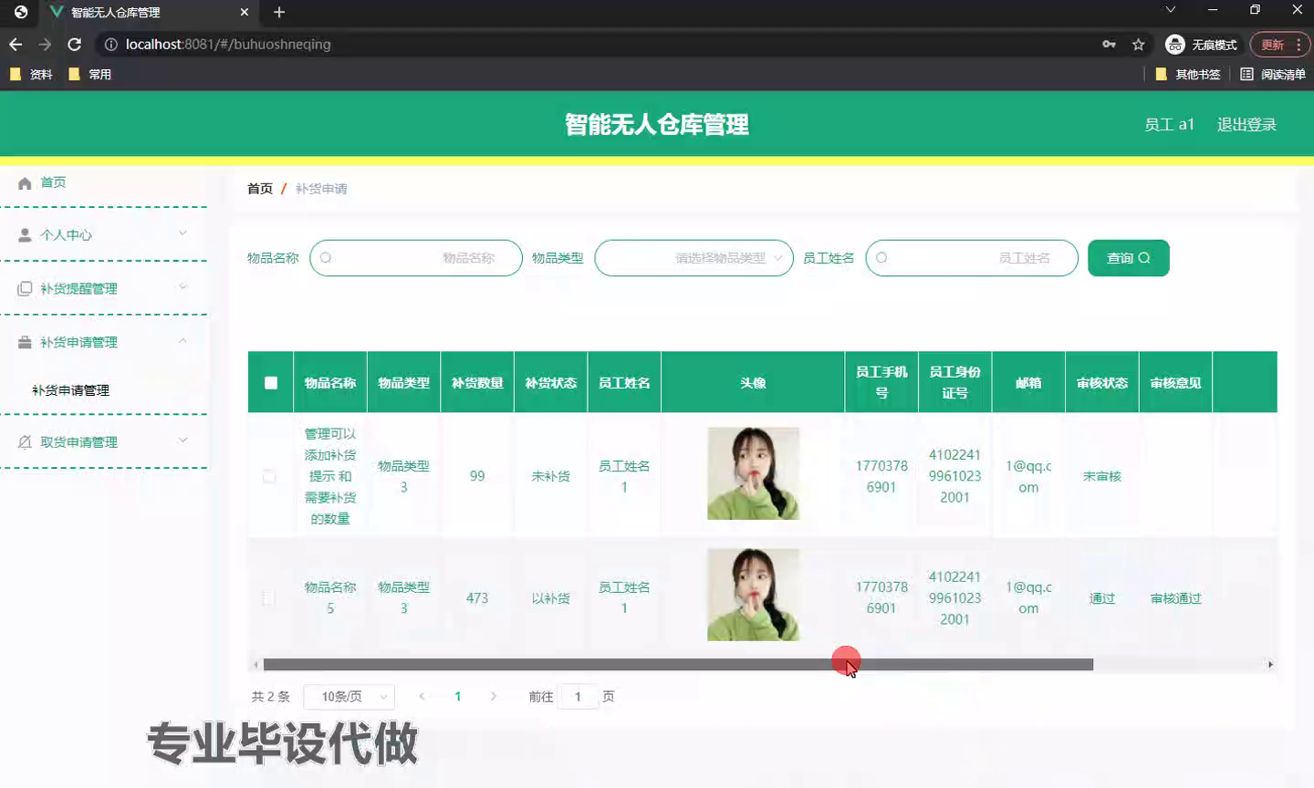This screenshot has height=788, width=1314.
Task: Expand the 取货申请管理 menu chevron
Action: coord(182,441)
